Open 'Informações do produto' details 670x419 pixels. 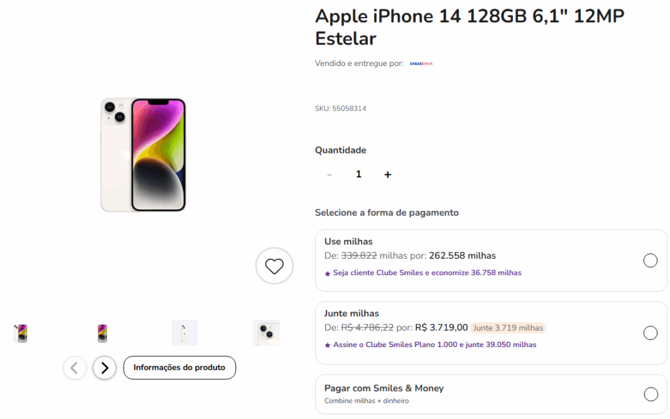tap(179, 368)
